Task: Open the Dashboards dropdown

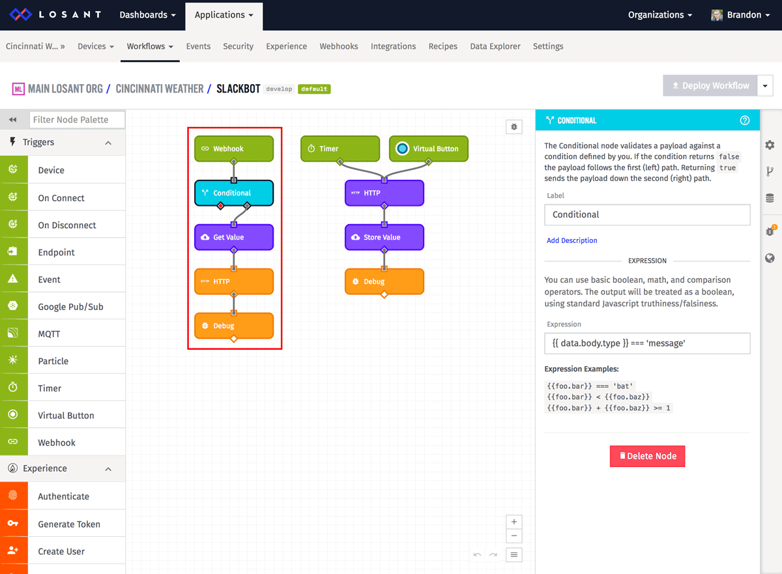Action: (148, 15)
